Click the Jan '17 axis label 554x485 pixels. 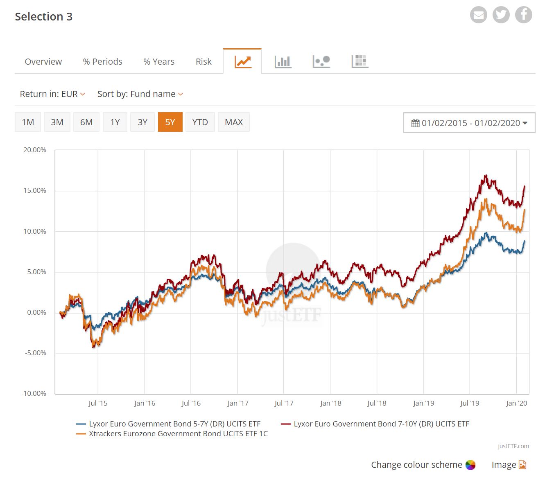click(238, 403)
